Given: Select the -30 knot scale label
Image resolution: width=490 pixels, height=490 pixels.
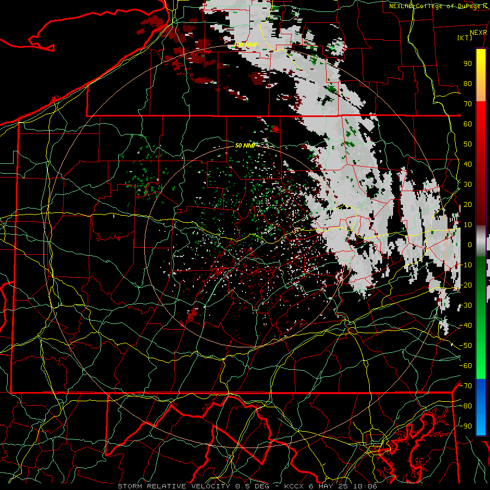Looking at the screenshot, I should (465, 305).
